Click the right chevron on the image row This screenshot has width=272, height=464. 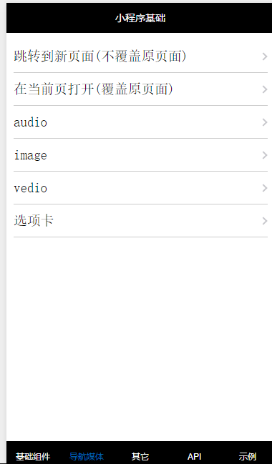(265, 155)
